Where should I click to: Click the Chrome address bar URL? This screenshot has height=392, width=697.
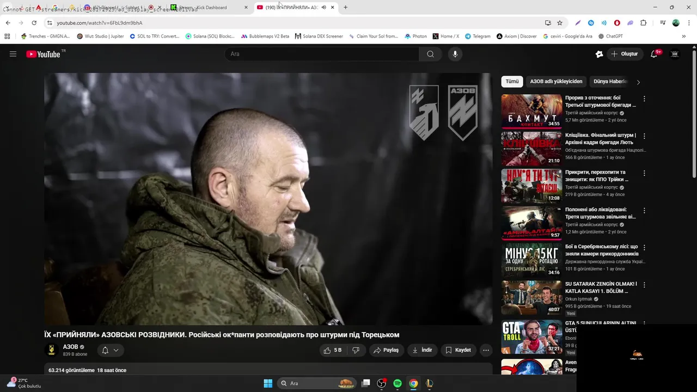click(x=100, y=23)
